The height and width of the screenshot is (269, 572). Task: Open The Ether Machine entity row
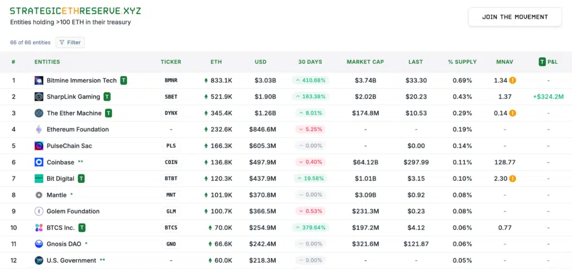[74, 114]
